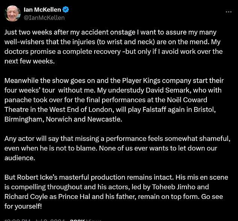Open the @IanMcKellen handle link
The height and width of the screenshot is (221, 238).
pyautogui.click(x=44, y=18)
